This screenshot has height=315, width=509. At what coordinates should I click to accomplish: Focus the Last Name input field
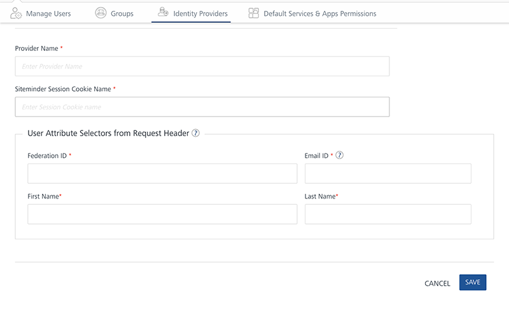coord(388,214)
